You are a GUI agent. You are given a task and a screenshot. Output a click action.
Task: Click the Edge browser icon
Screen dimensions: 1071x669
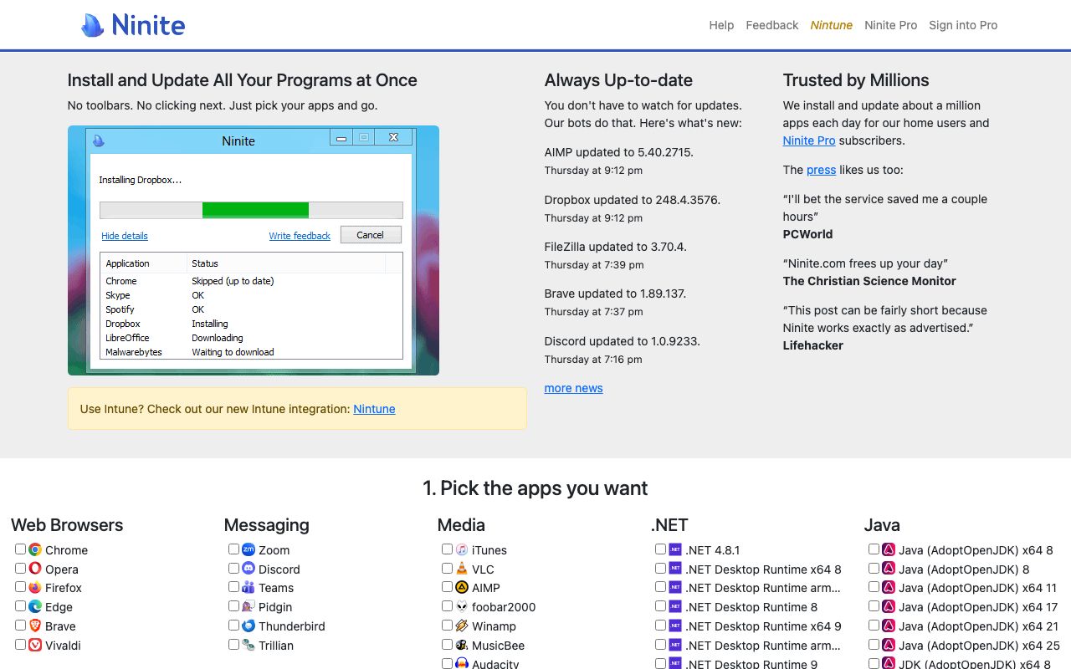pyautogui.click(x=35, y=606)
